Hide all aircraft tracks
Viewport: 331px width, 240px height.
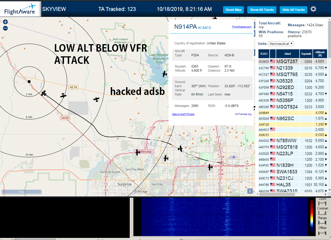click(294, 10)
